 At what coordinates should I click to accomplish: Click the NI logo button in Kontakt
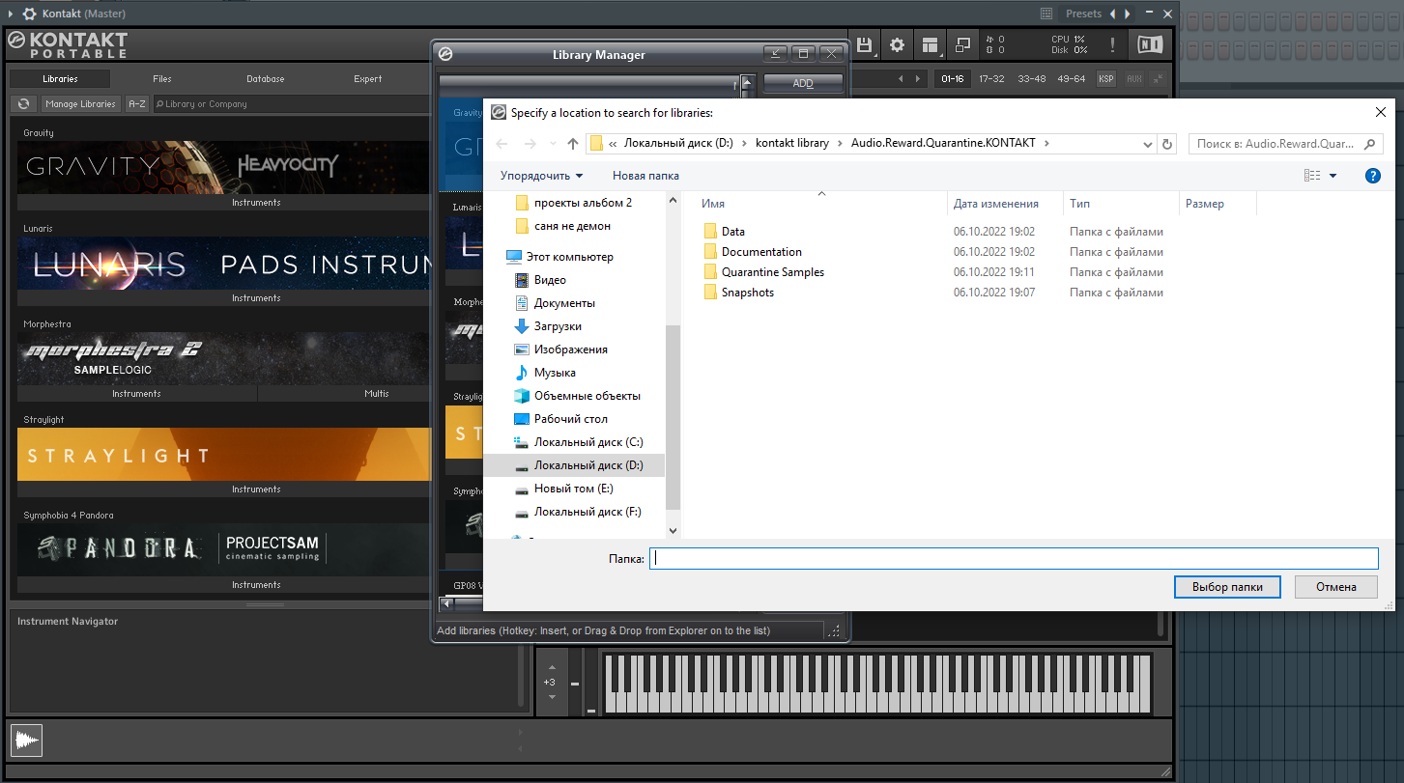(1150, 44)
